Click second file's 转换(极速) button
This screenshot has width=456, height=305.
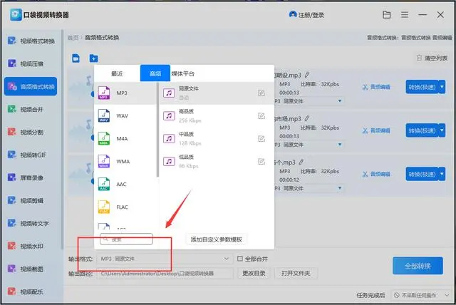click(x=422, y=130)
